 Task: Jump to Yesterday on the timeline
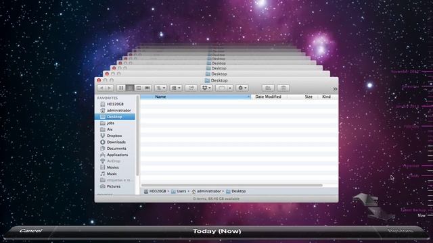point(411,166)
